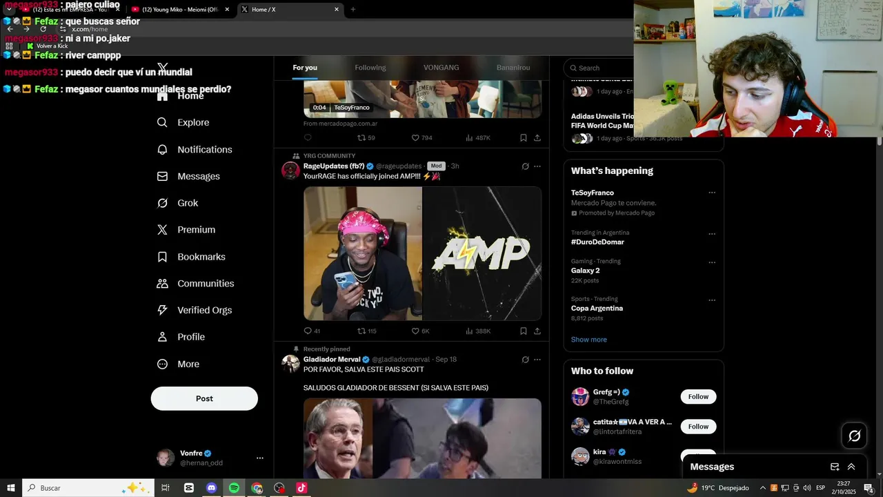Image resolution: width=883 pixels, height=497 pixels.
Task: Open options for TeSoyFranco promoted trend
Action: click(x=712, y=193)
